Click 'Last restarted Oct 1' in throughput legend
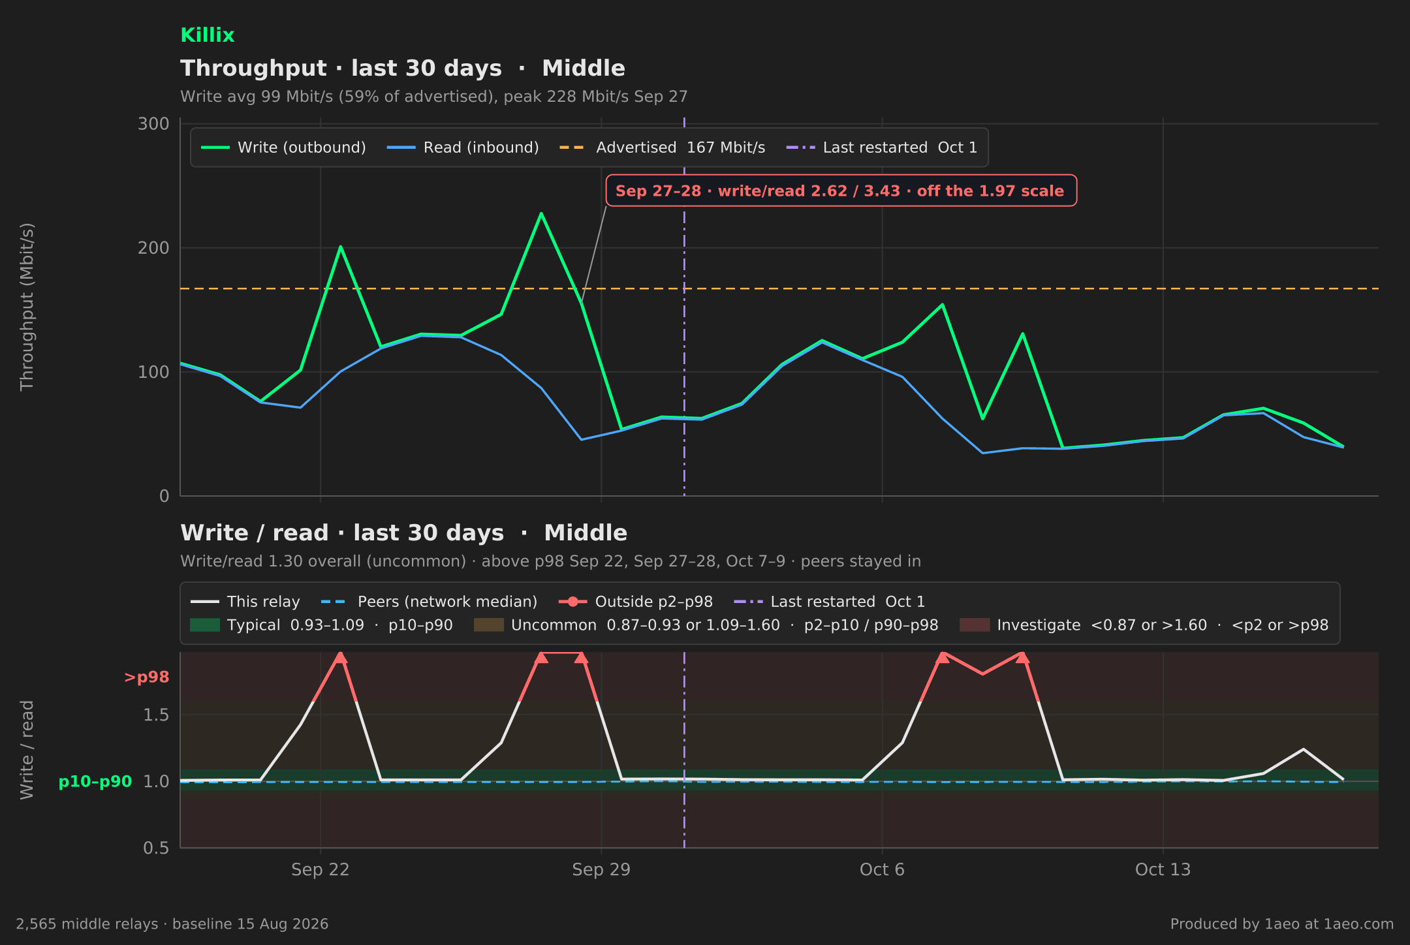The image size is (1410, 945). [x=882, y=147]
